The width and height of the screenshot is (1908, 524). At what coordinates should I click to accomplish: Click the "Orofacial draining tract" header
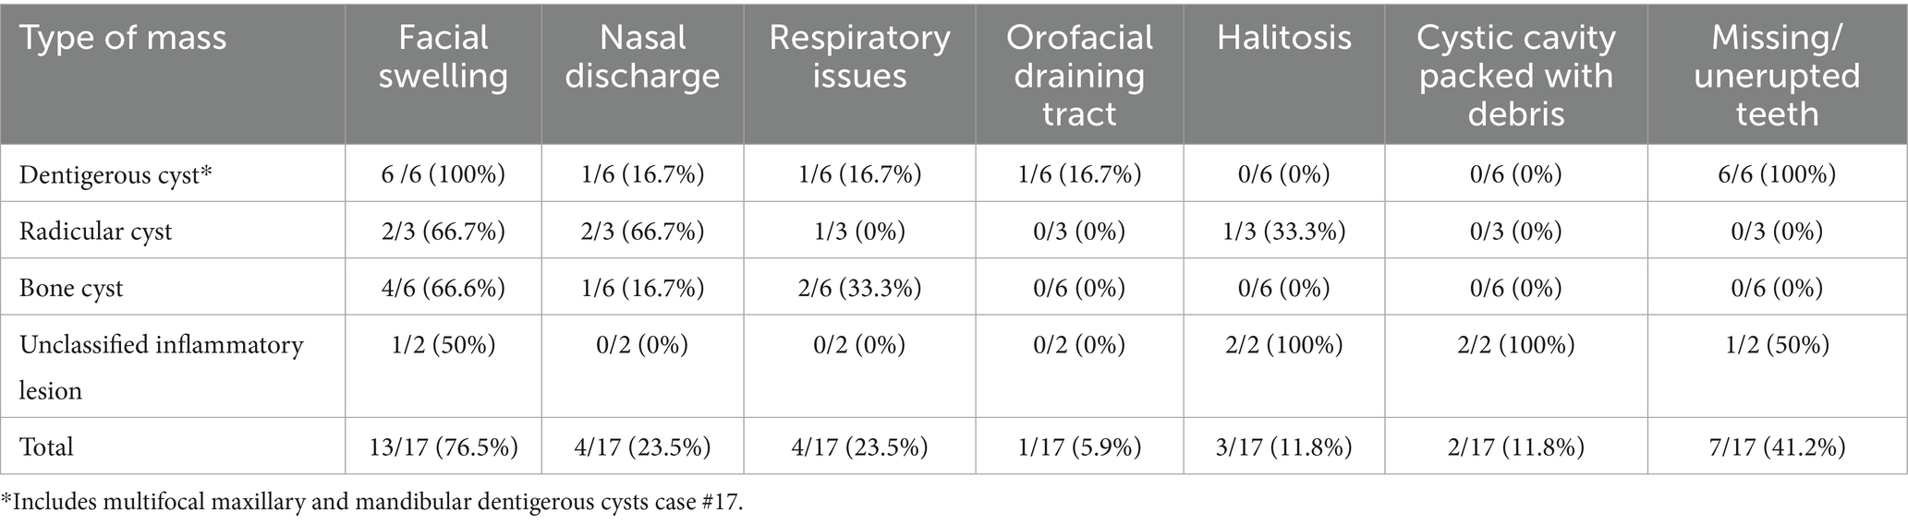point(1079,76)
